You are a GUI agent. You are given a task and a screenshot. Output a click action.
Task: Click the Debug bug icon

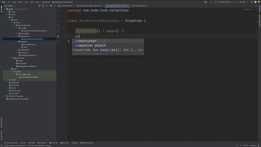pos(240,2)
